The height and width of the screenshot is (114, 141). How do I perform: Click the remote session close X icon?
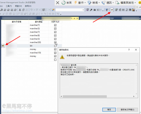(57, 3)
